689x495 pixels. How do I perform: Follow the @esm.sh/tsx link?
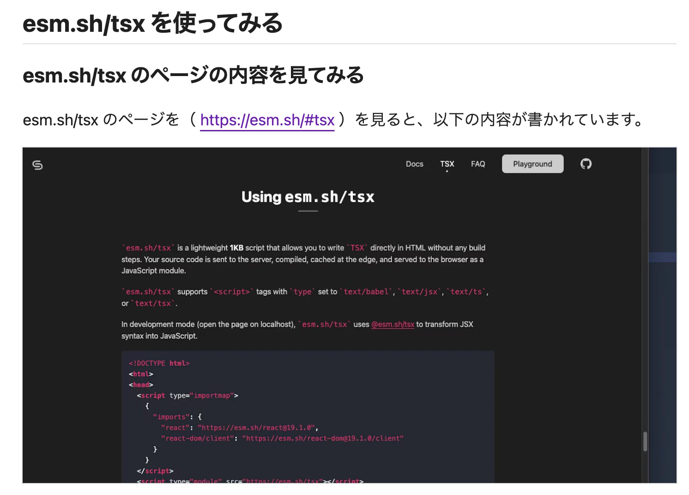tap(393, 324)
